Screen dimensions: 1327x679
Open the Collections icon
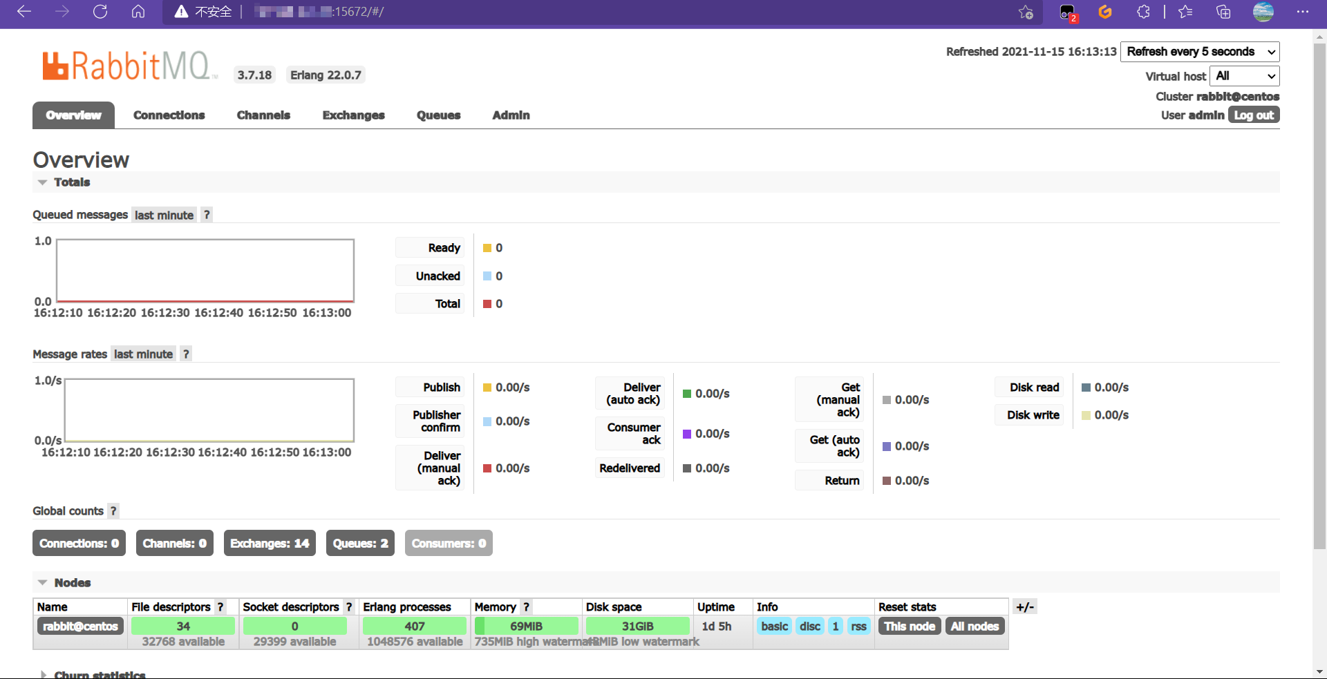(x=1223, y=12)
